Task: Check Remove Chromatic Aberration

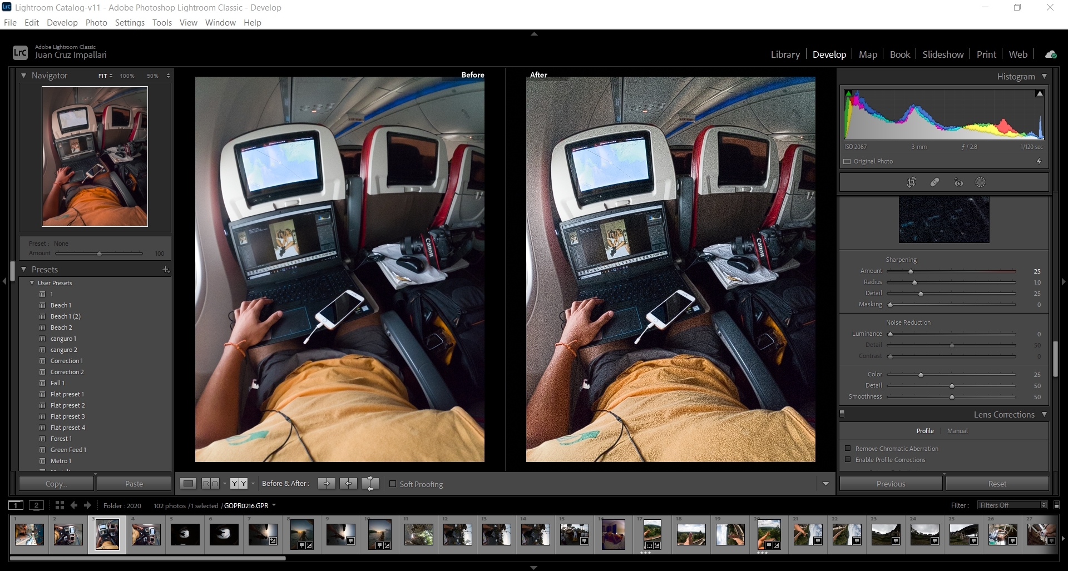Action: 848,448
